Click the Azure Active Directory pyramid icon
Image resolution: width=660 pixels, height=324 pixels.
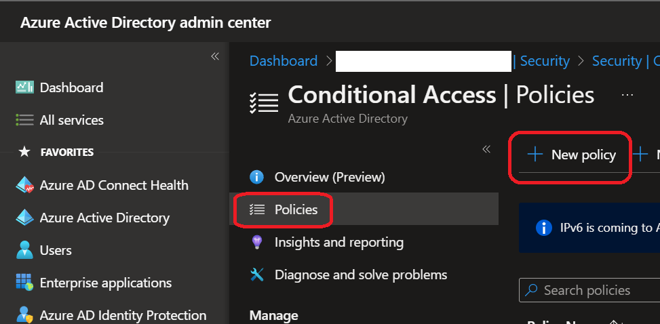pyautogui.click(x=24, y=218)
